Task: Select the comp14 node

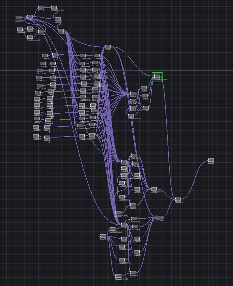Action: click(x=82, y=119)
